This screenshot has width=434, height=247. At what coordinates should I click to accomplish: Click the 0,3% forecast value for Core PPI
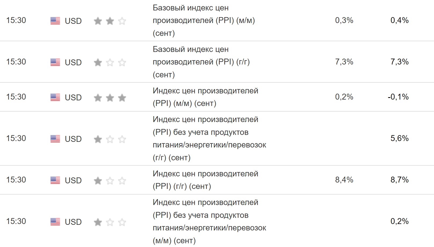[344, 20]
